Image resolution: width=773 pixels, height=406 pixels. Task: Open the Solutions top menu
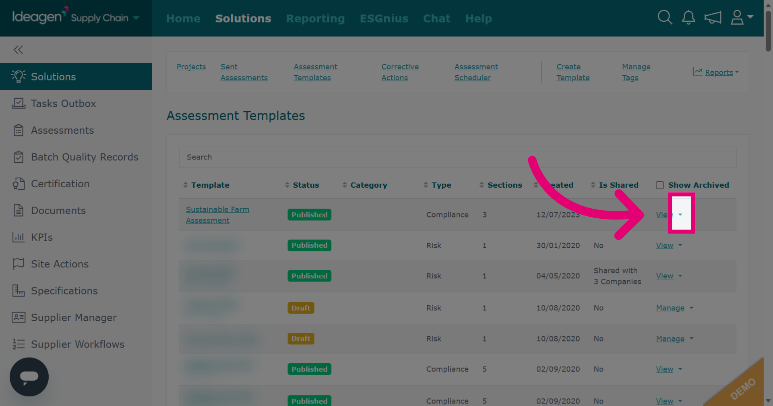pos(243,19)
